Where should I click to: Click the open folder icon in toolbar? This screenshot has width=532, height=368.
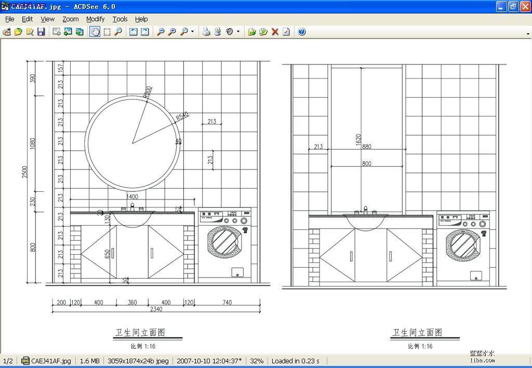[18, 32]
